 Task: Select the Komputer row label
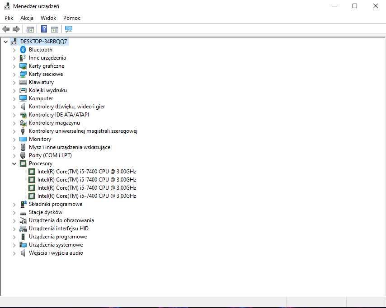(41, 98)
